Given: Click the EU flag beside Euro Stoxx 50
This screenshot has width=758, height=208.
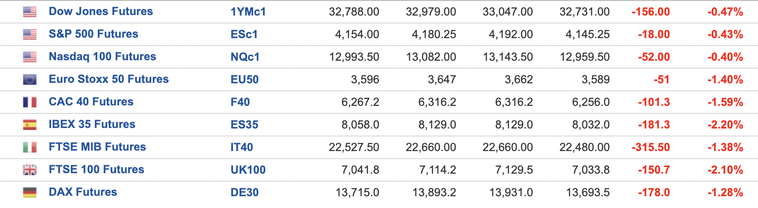Looking at the screenshot, I should click(30, 80).
